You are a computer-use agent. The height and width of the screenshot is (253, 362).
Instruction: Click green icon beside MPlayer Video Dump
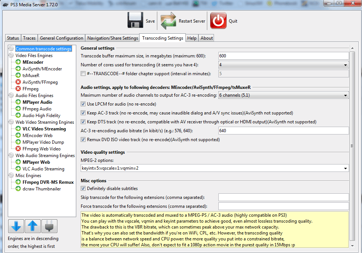[18, 142]
